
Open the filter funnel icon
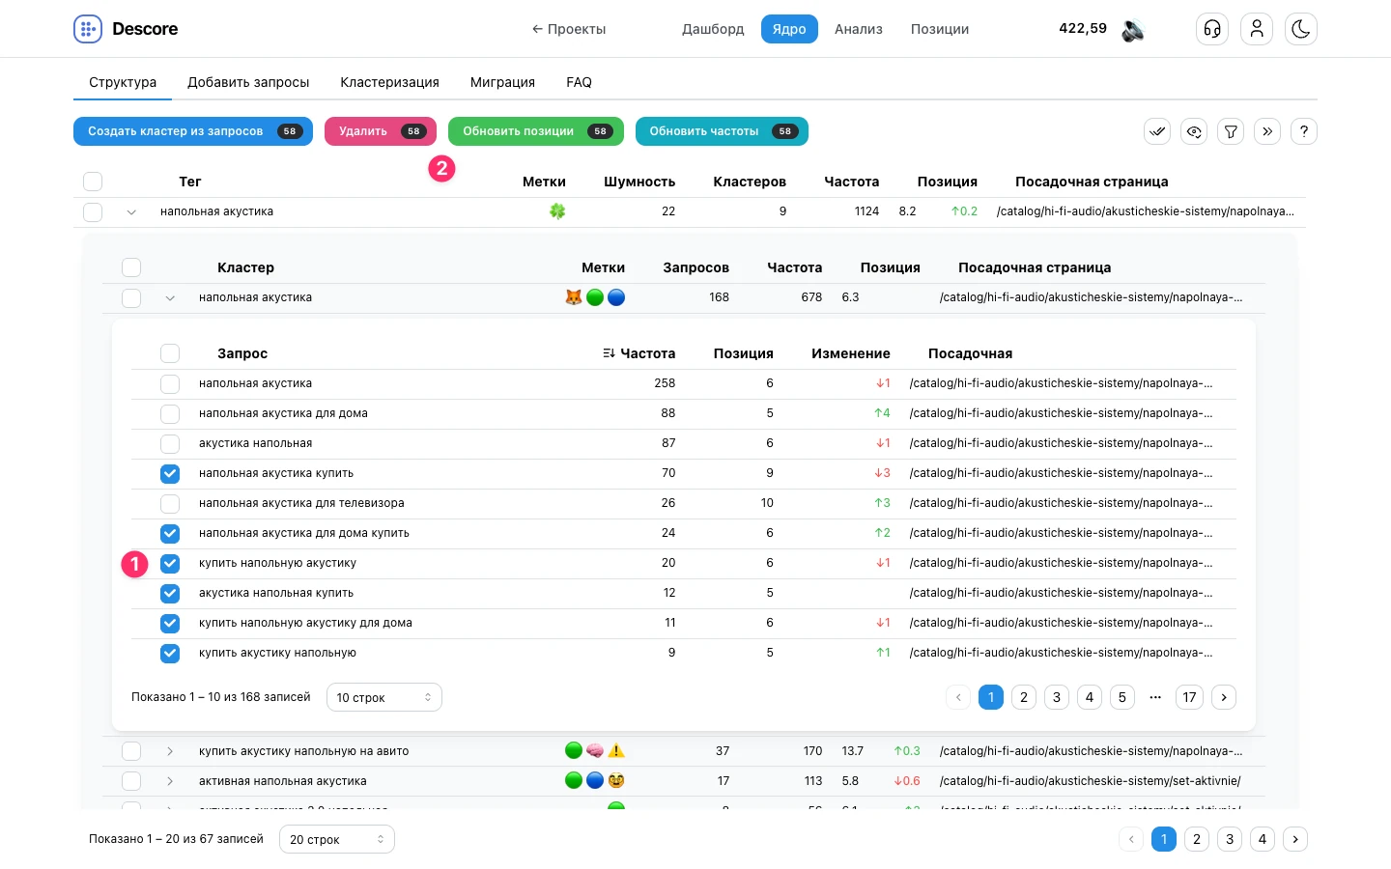[1231, 131]
